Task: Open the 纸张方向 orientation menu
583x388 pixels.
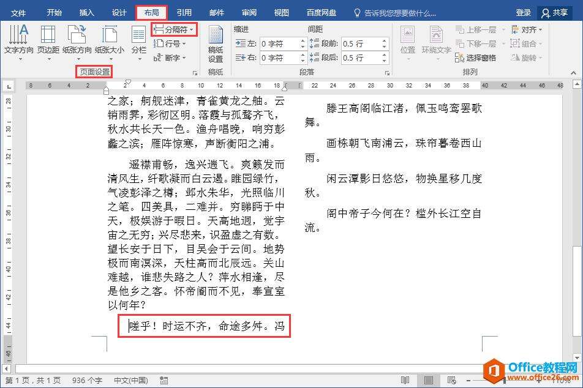Action: 77,42
